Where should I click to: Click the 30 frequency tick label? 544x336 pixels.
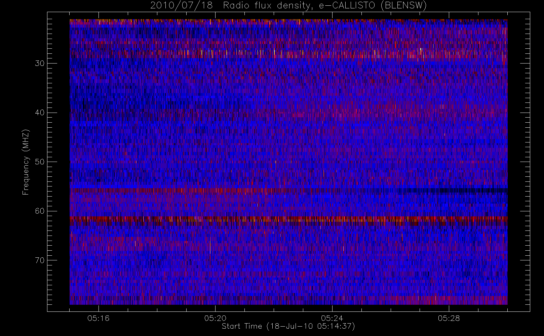point(40,64)
